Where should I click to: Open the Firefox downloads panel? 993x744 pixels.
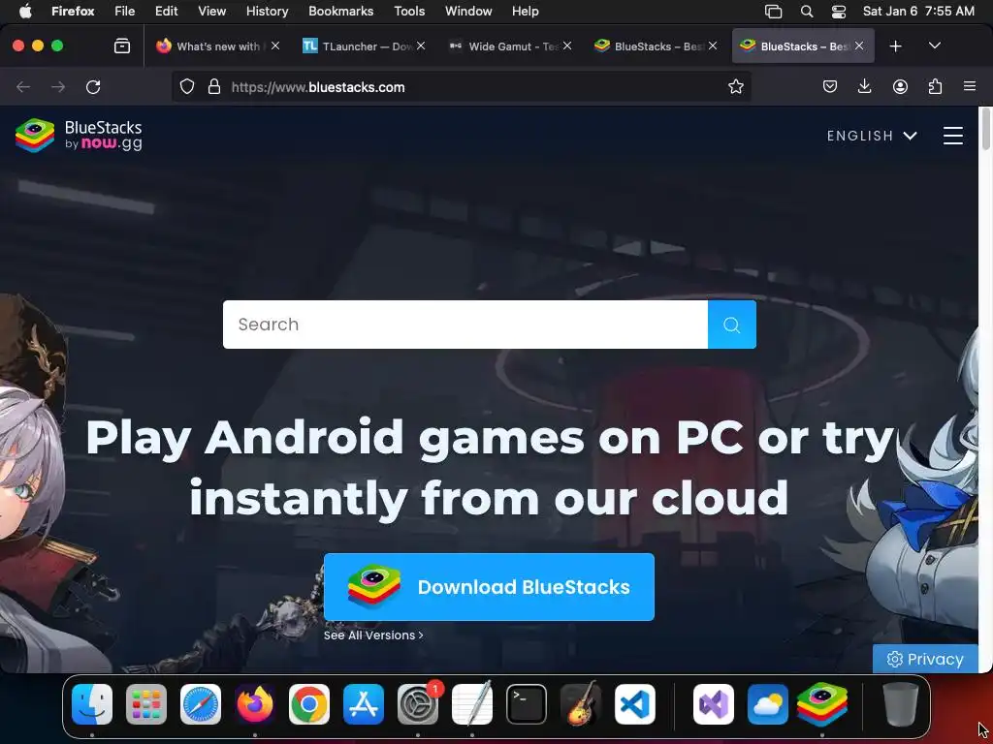point(864,86)
